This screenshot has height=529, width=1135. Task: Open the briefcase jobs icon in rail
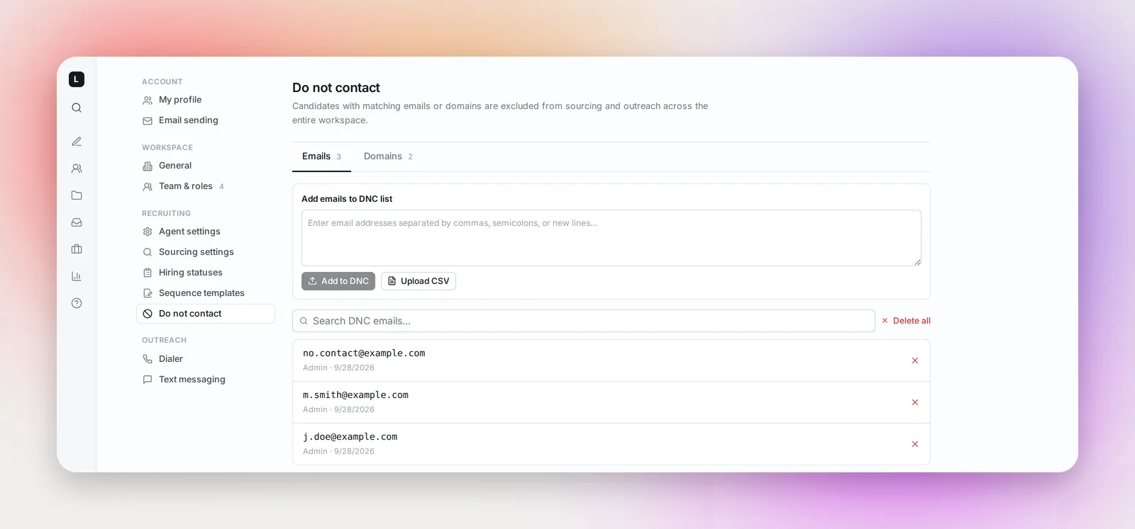pyautogui.click(x=77, y=249)
